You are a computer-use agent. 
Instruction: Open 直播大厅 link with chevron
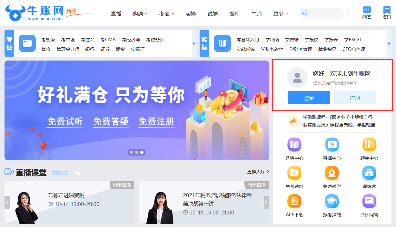click(x=258, y=172)
